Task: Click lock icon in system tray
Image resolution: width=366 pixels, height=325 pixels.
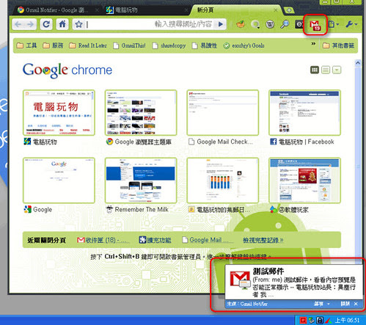Action: 320,320
